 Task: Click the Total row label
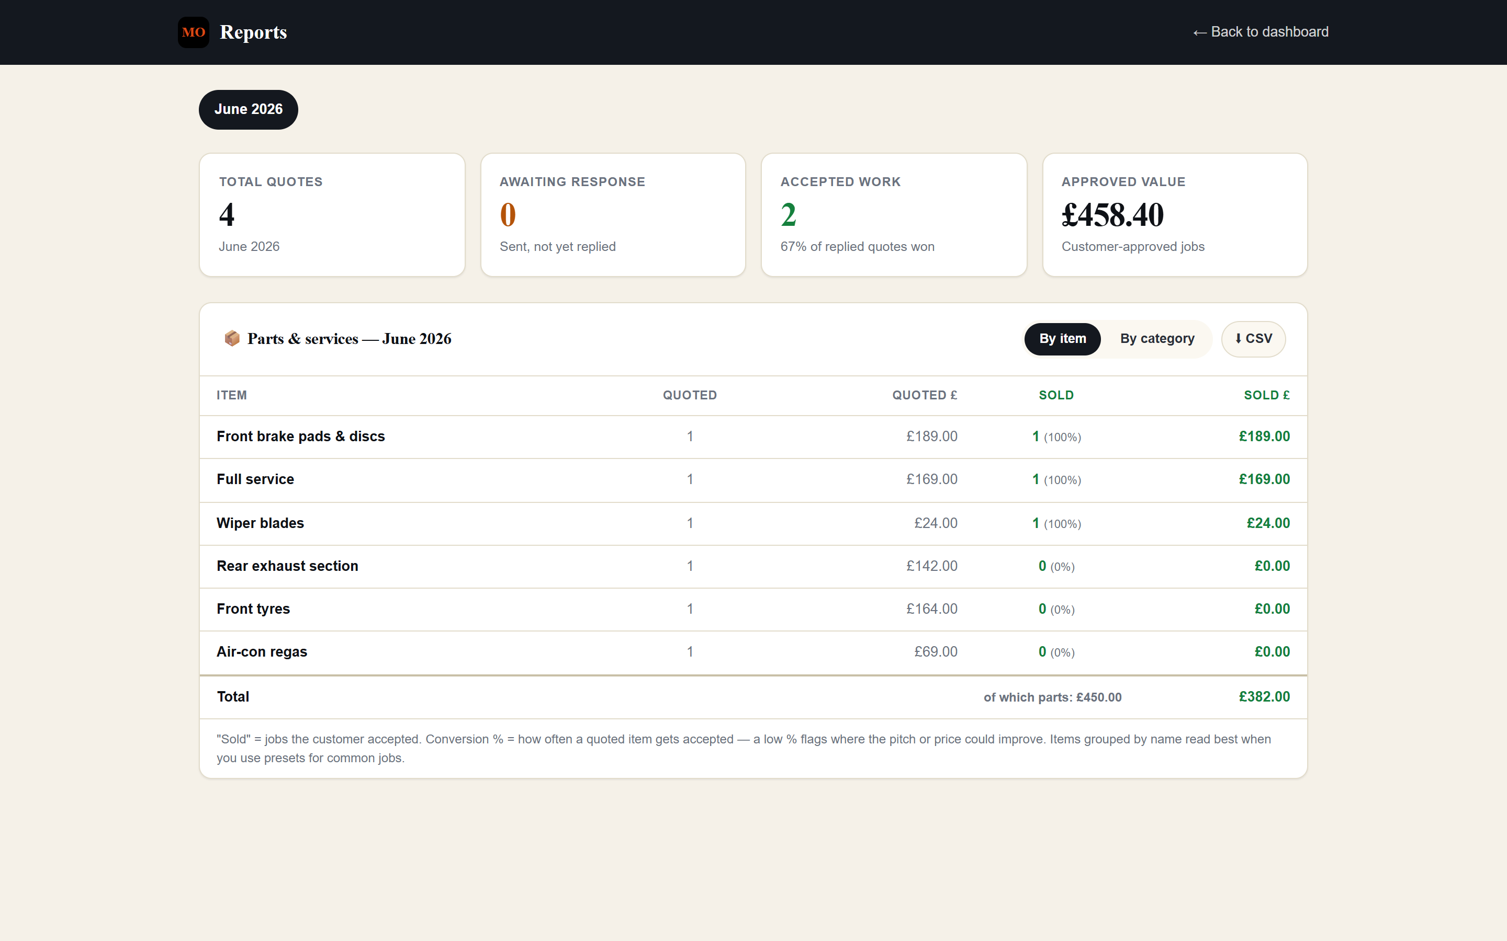tap(233, 697)
